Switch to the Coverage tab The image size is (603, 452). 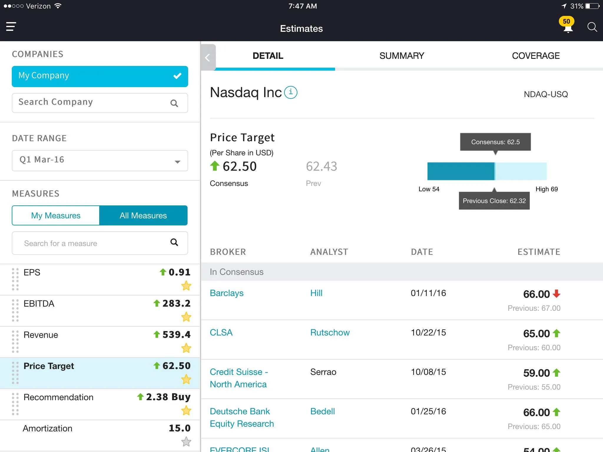(x=535, y=56)
